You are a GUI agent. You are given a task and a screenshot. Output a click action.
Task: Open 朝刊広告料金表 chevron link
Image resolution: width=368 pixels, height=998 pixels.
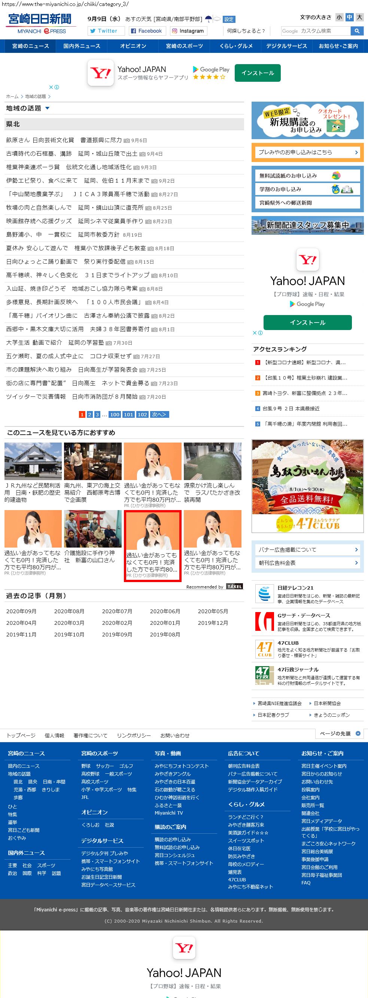point(308,563)
